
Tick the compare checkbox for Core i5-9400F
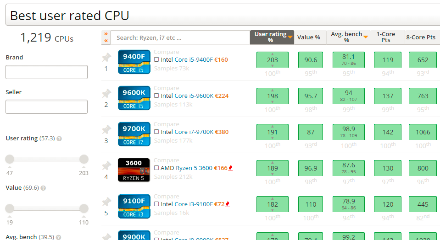point(156,59)
